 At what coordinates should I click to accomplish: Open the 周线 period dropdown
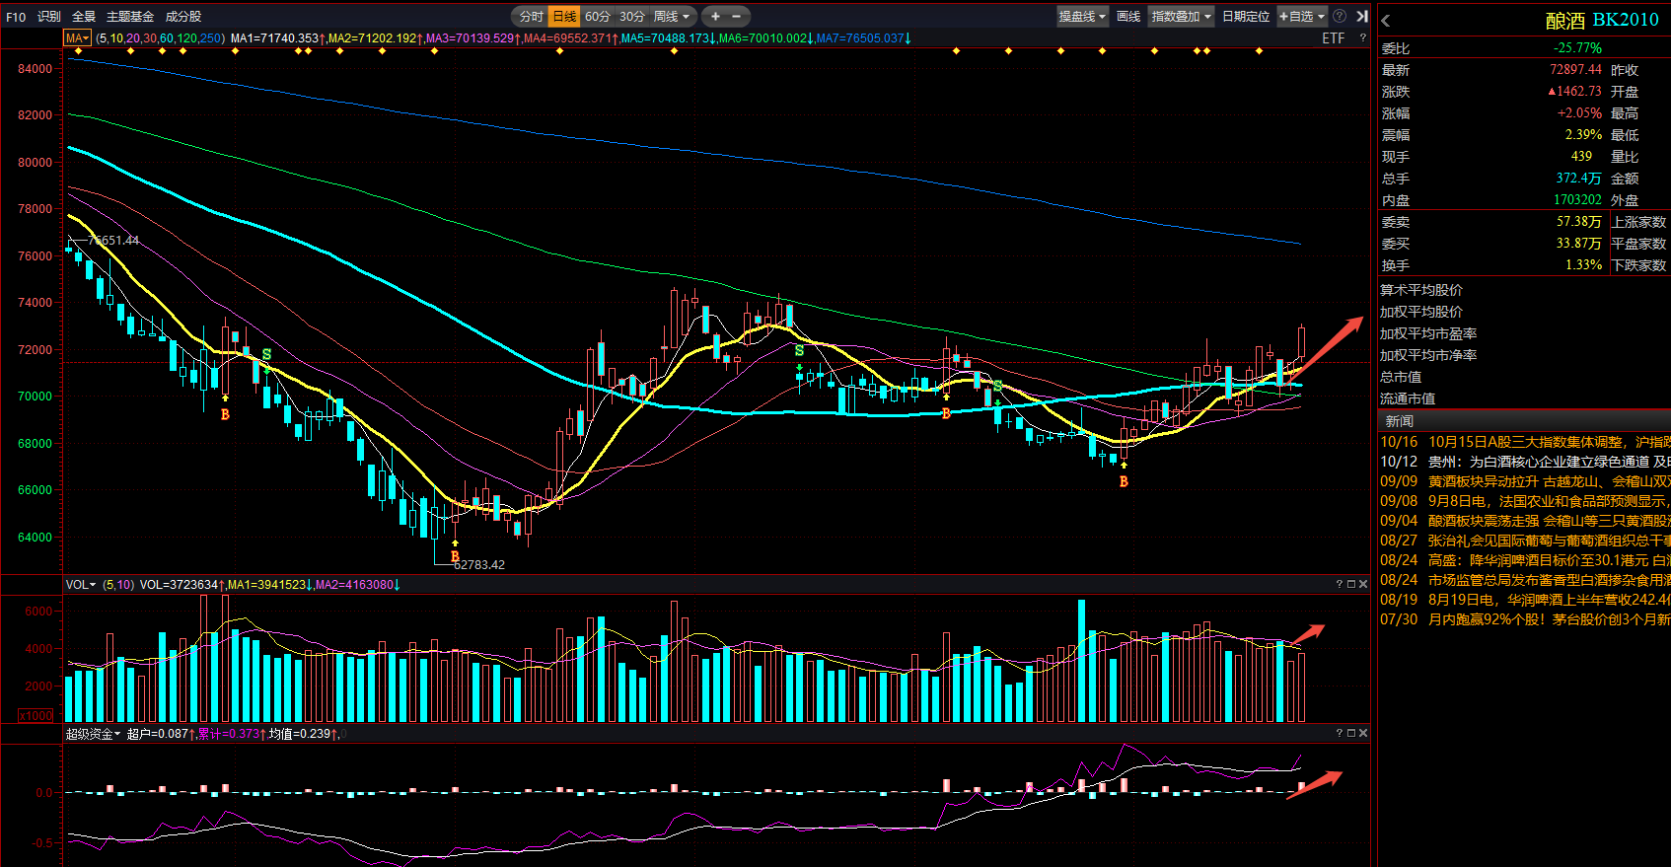pyautogui.click(x=672, y=17)
